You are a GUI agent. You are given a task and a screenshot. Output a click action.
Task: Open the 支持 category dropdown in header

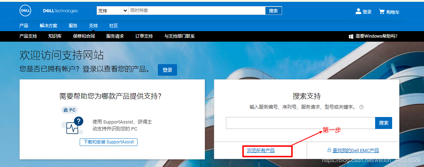(x=112, y=11)
